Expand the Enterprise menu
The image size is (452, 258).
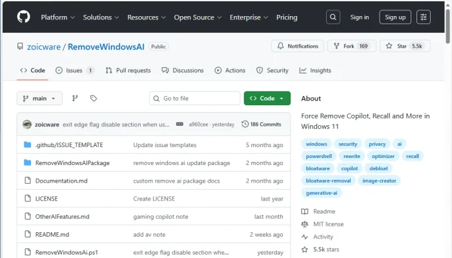tap(249, 17)
